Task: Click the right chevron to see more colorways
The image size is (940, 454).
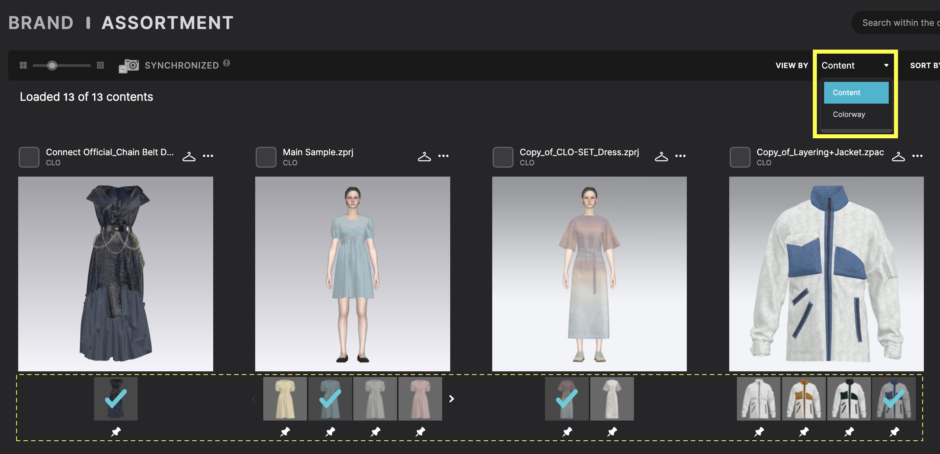Action: point(451,398)
